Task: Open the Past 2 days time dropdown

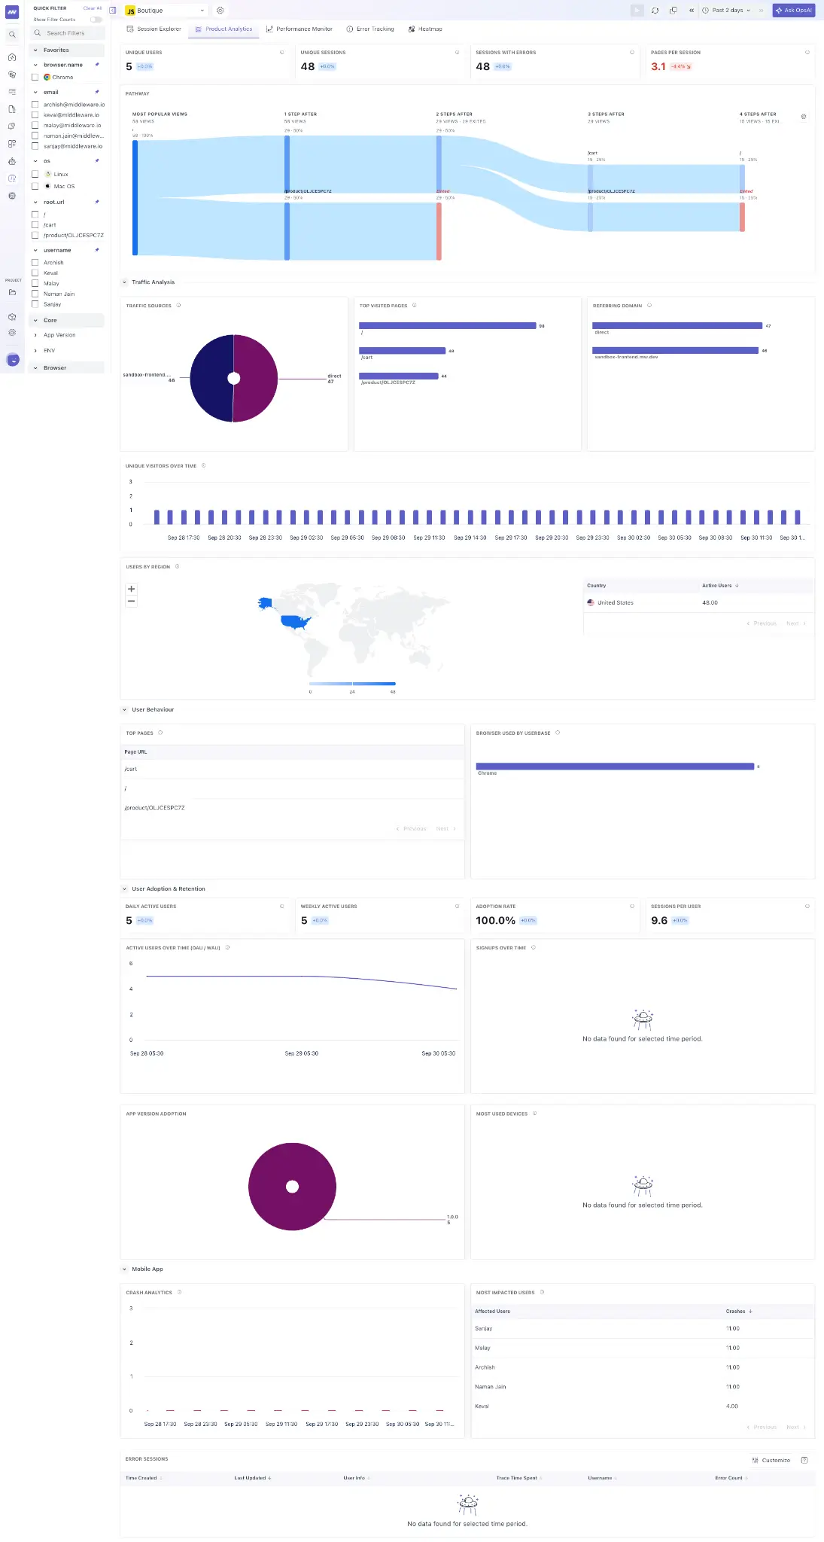Action: click(x=726, y=11)
